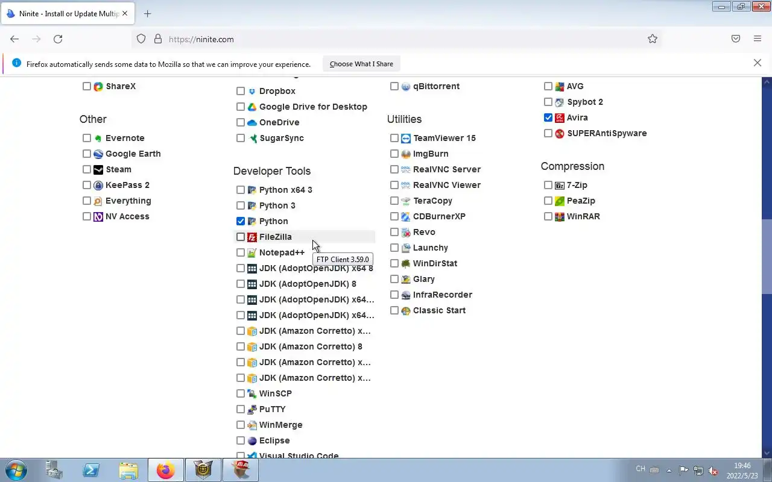
Task: Click the KeePass 2 lock icon
Action: 98,185
